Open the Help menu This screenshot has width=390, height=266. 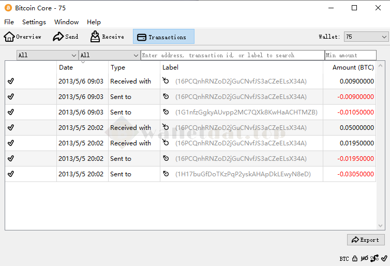pos(94,22)
